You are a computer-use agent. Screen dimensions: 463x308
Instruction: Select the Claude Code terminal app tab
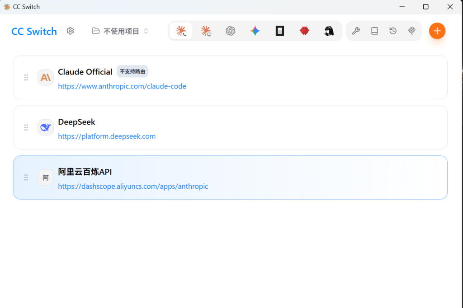pos(181,31)
